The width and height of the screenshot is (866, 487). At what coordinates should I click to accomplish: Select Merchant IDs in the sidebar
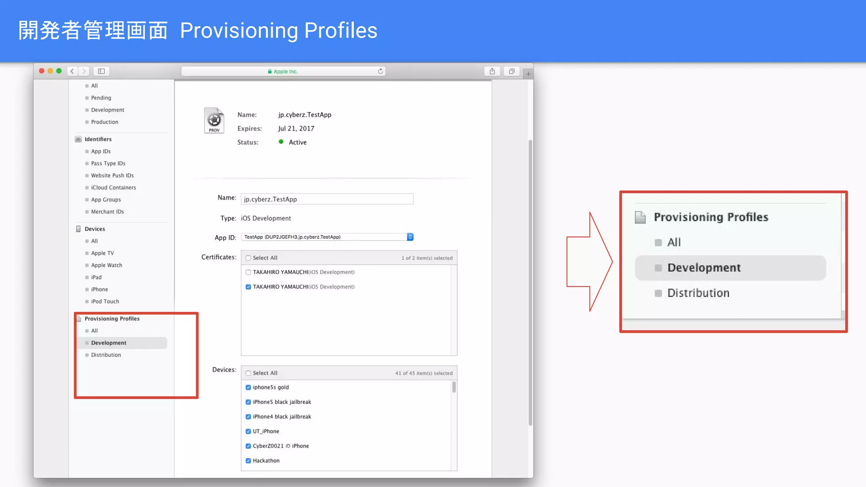(x=107, y=211)
